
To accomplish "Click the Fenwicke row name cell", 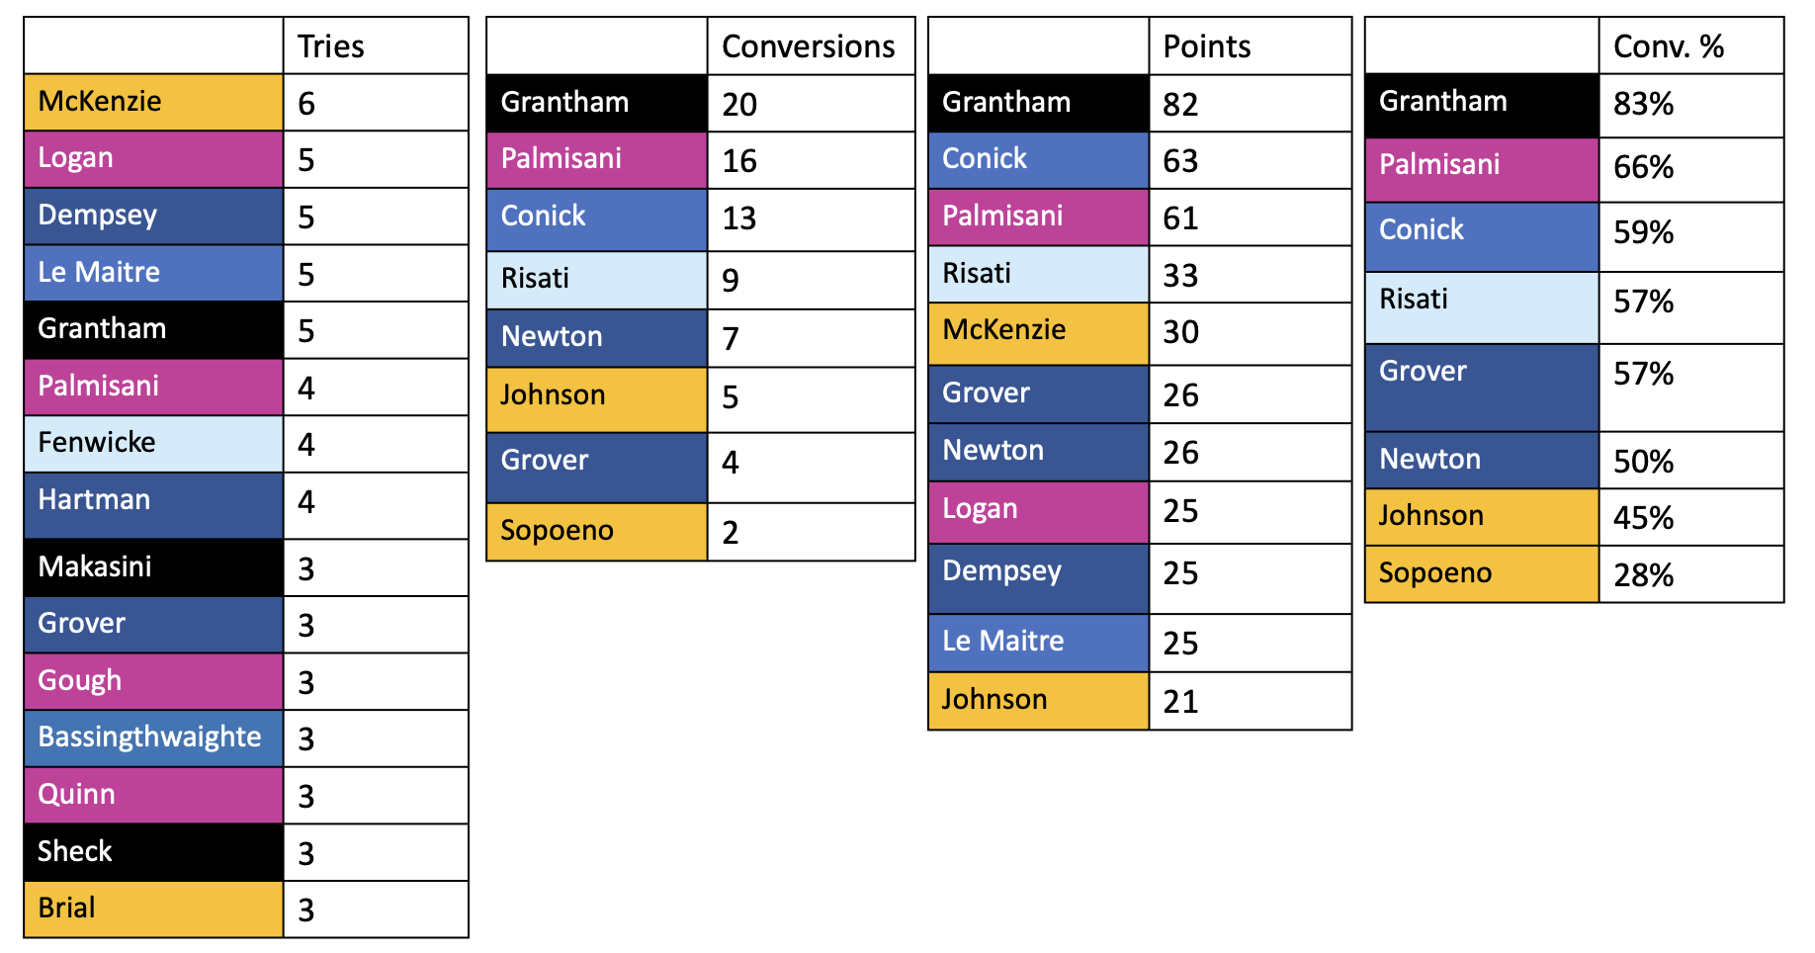I will pos(153,443).
